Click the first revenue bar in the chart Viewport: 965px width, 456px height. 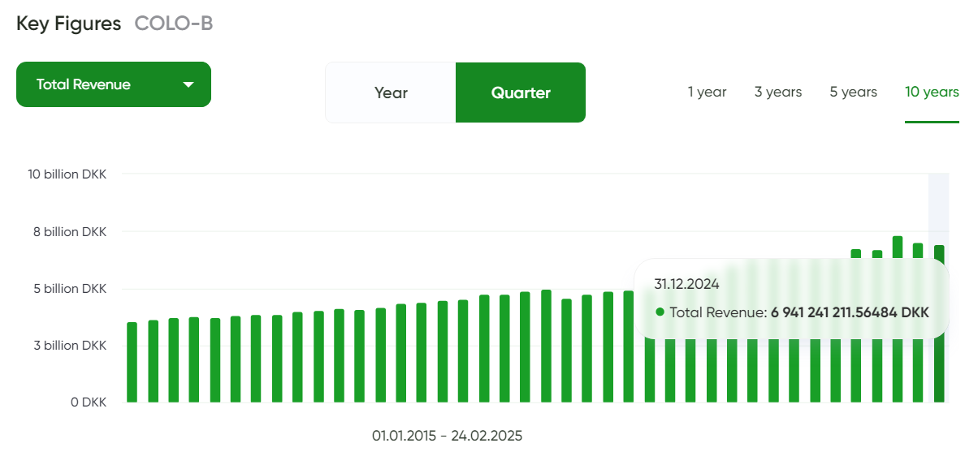point(132,363)
